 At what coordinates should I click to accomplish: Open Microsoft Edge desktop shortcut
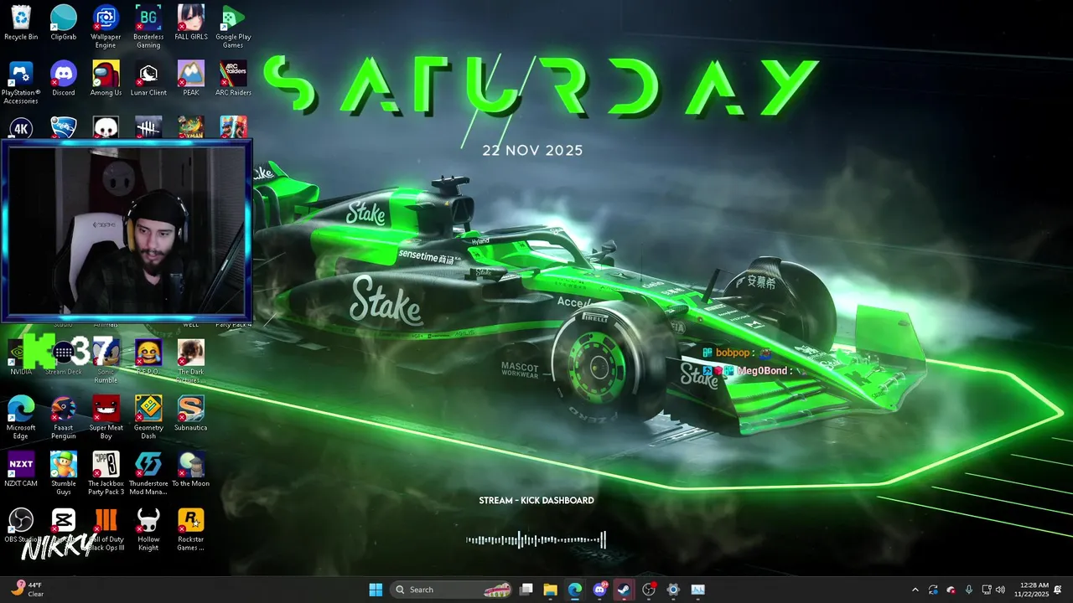pyautogui.click(x=21, y=417)
